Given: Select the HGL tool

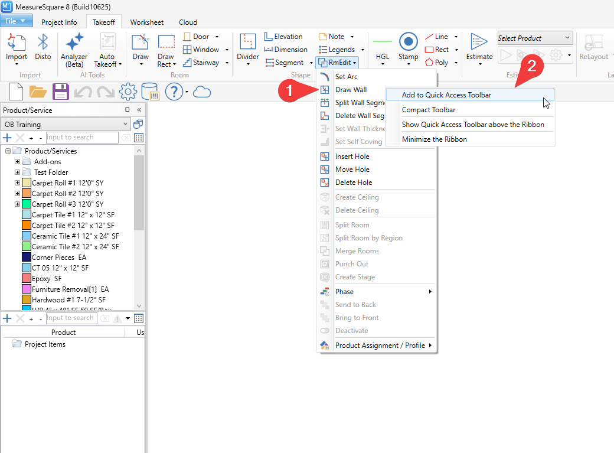Looking at the screenshot, I should pyautogui.click(x=383, y=49).
